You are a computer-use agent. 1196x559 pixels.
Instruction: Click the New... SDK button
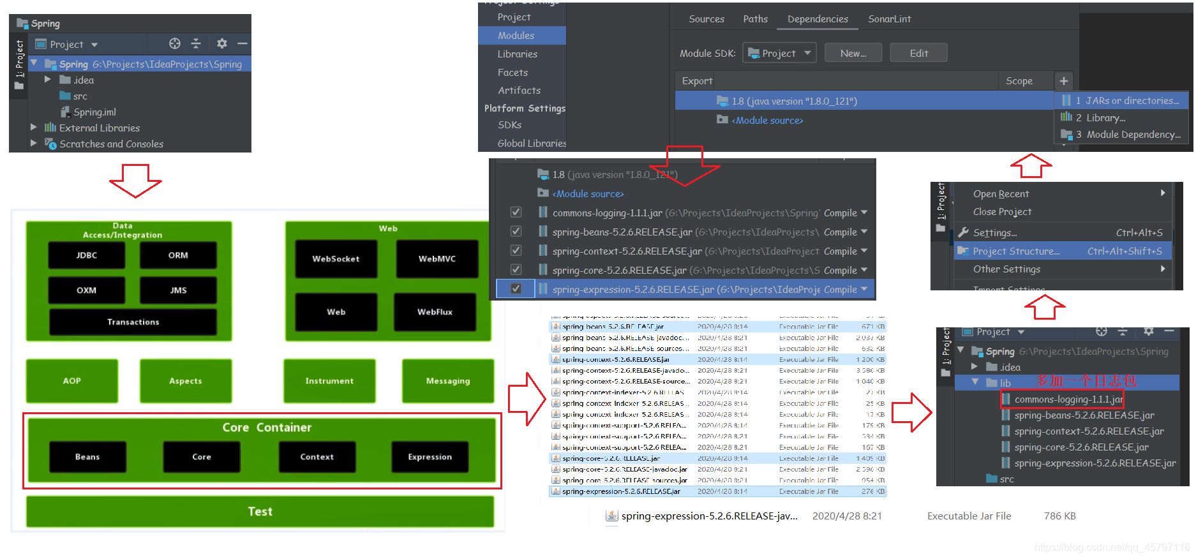pyautogui.click(x=853, y=53)
